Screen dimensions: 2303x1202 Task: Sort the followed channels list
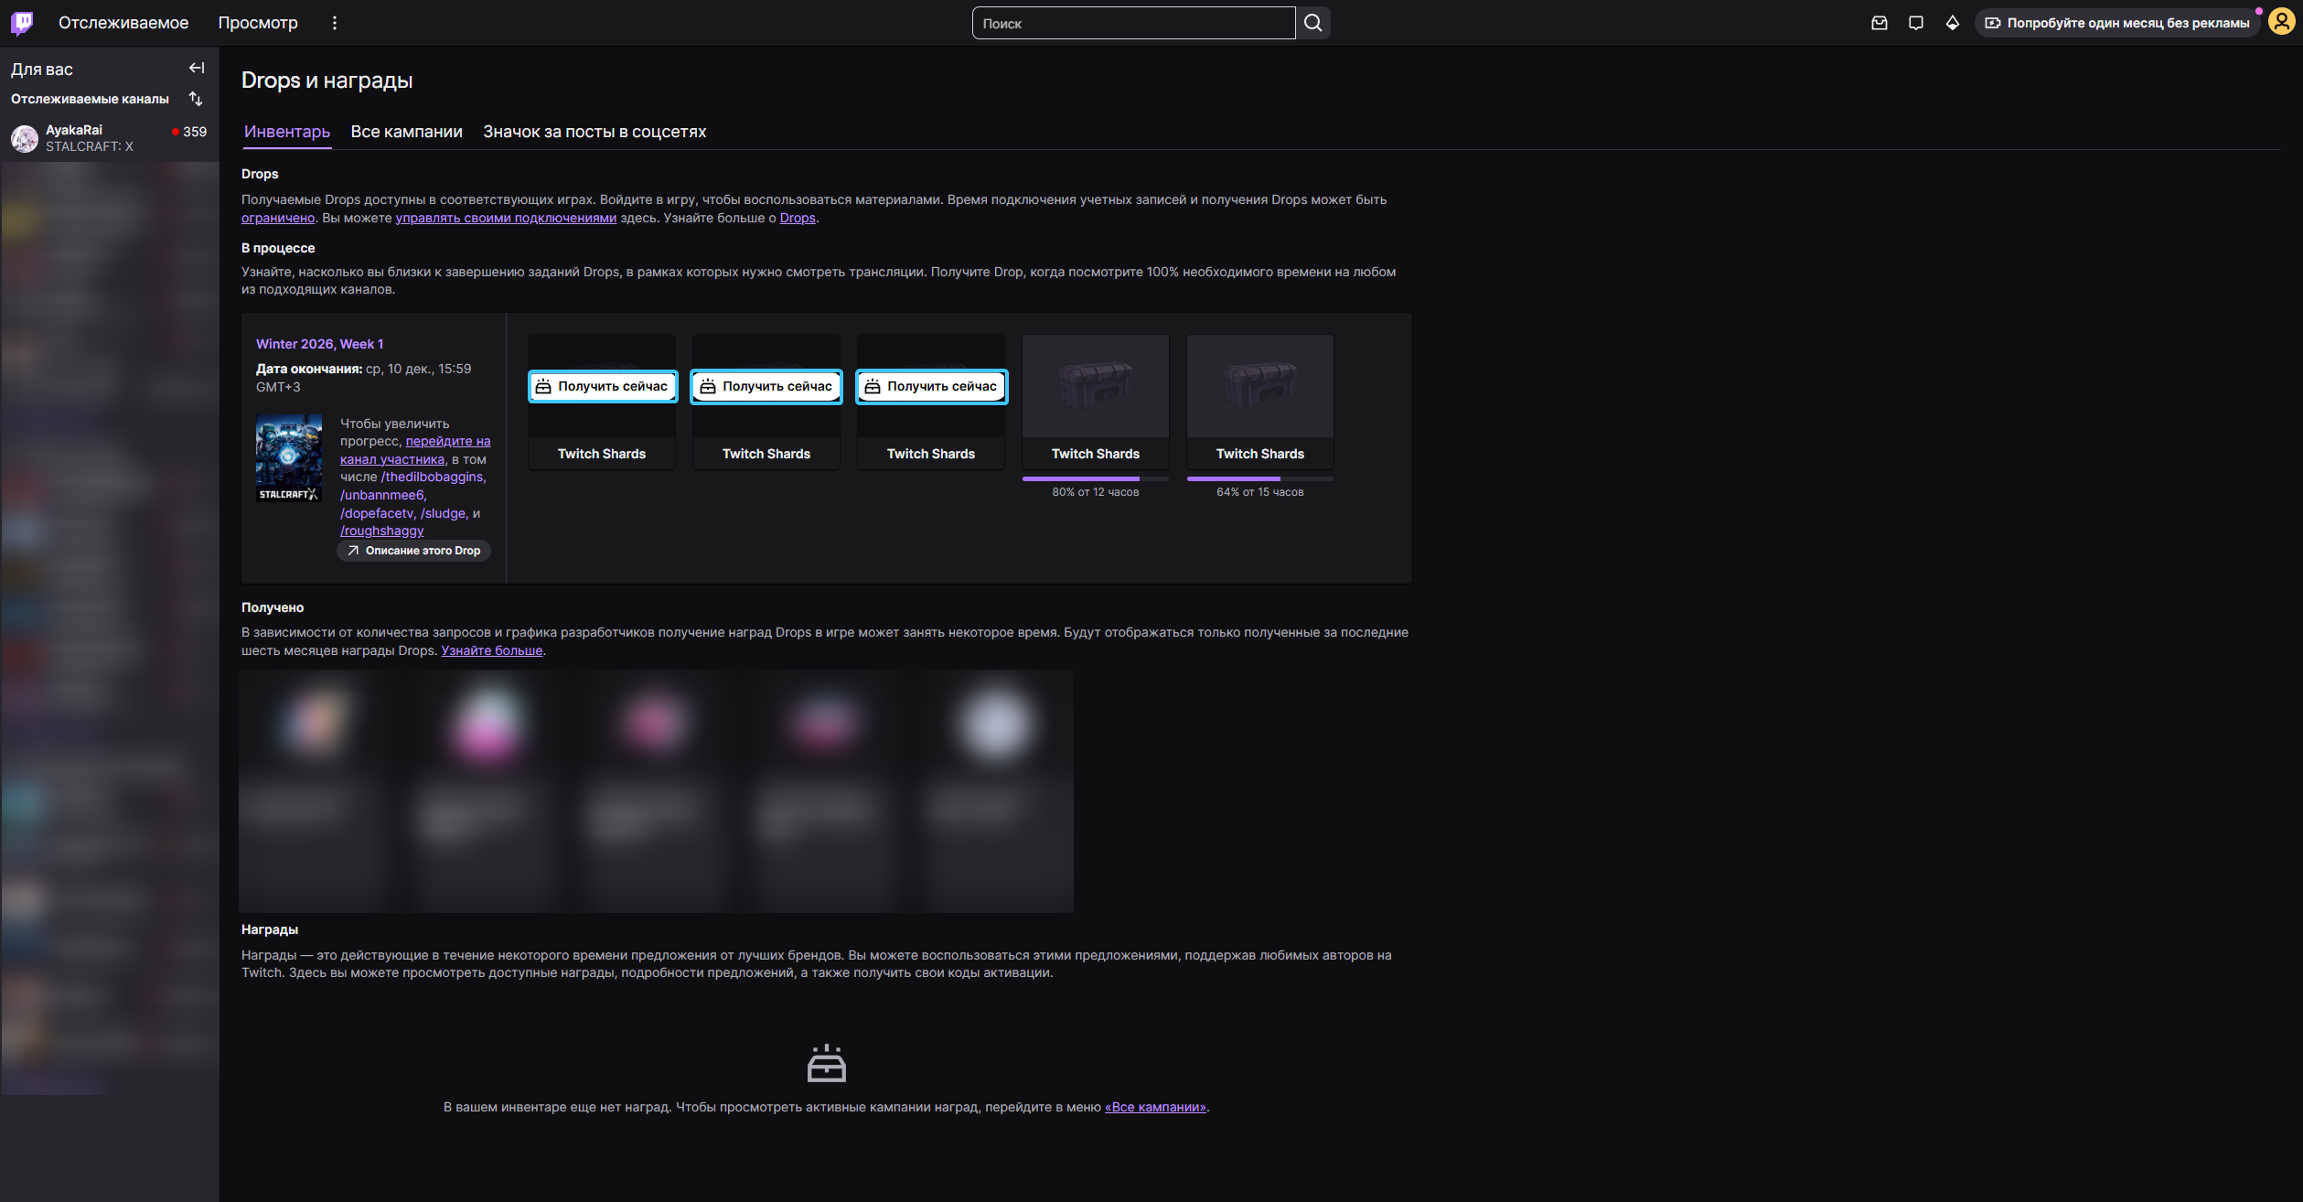196,99
